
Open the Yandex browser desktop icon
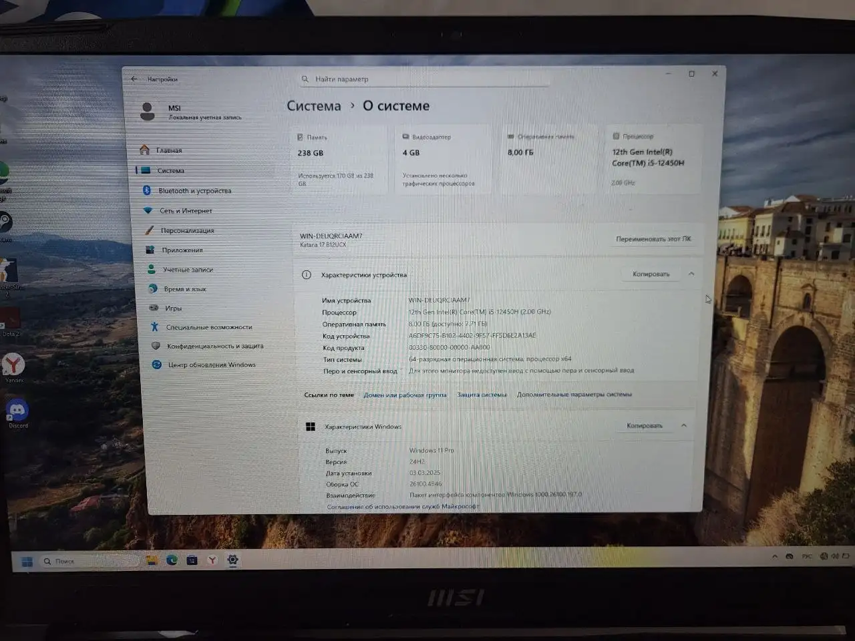(x=13, y=365)
